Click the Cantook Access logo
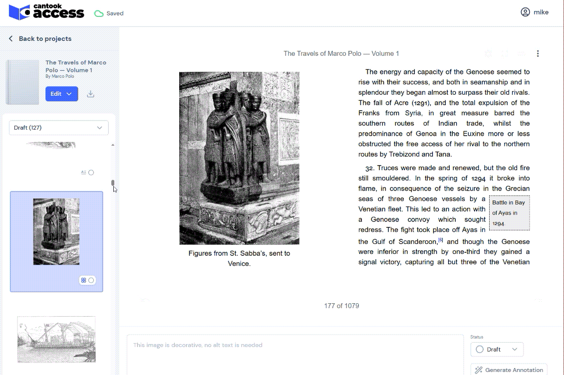Image resolution: width=564 pixels, height=375 pixels. coord(46,12)
